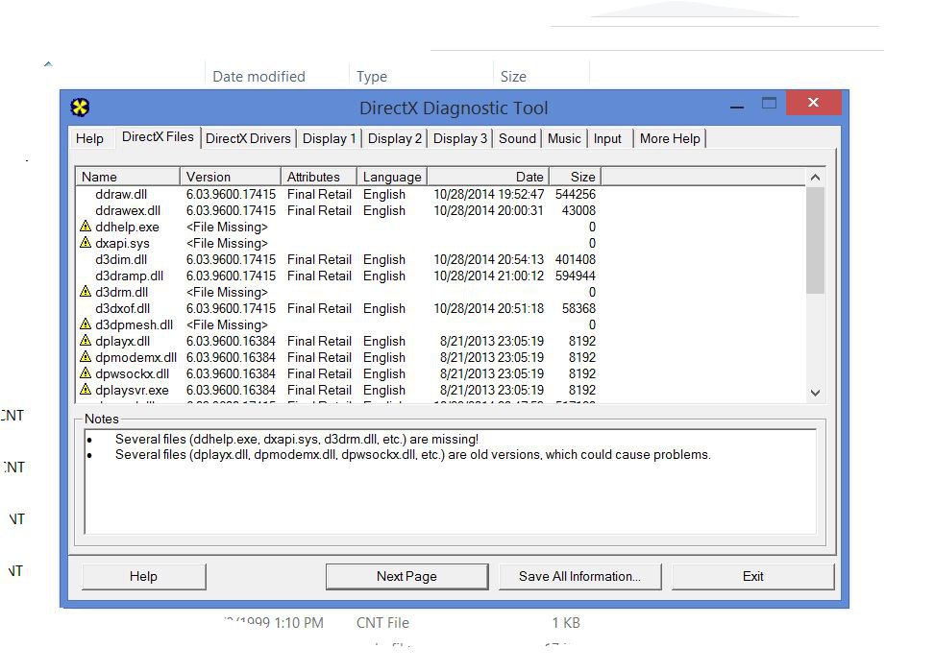The image size is (935, 672).
Task: Click warning icon beside dpwsockx.dll
Action: pos(86,372)
